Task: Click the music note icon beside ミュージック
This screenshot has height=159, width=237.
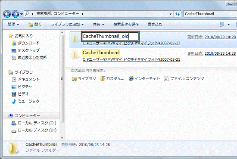Action: pos(14,101)
